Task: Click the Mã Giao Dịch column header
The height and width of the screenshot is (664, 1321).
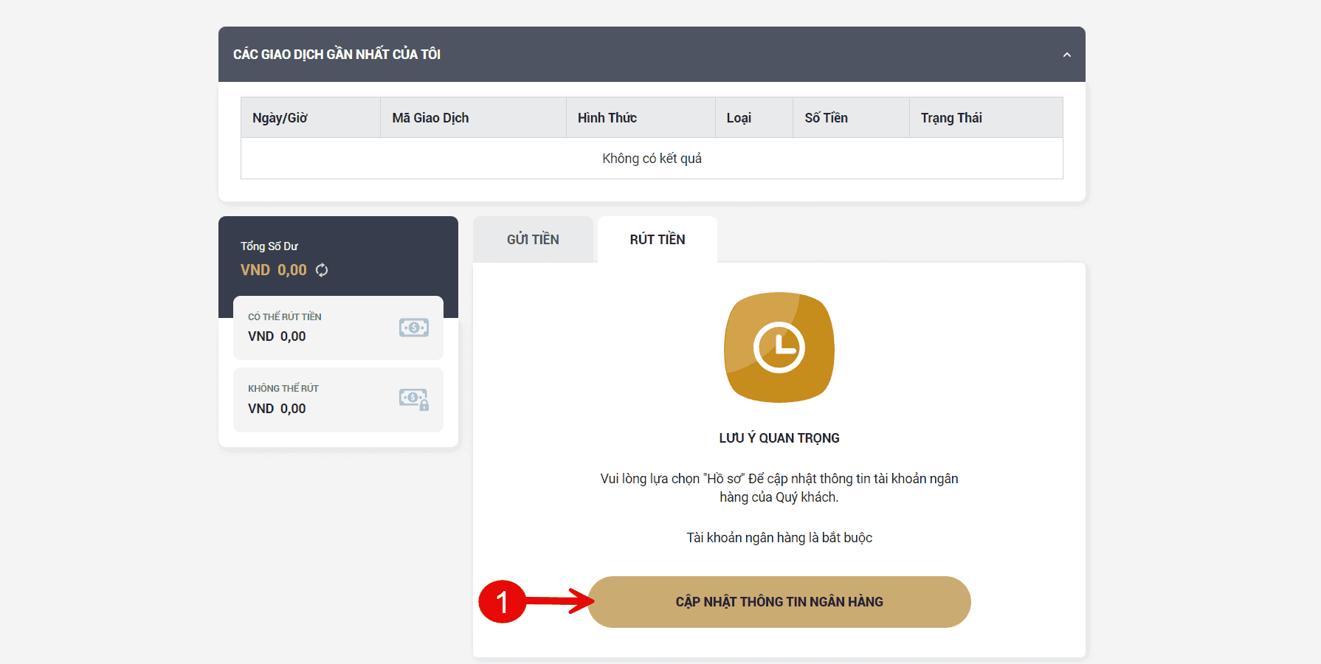Action: pos(473,117)
